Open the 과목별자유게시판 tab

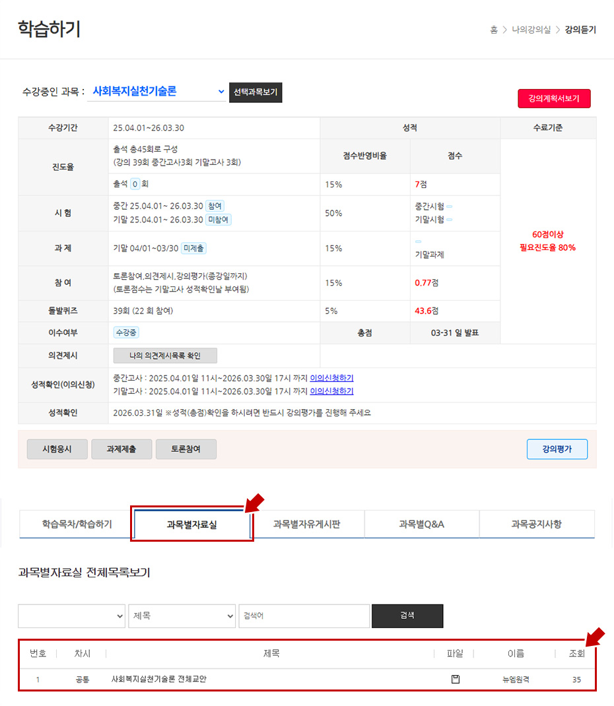307,524
